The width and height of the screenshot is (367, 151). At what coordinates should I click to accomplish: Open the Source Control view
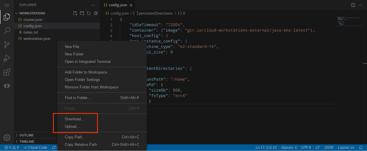(x=7, y=44)
